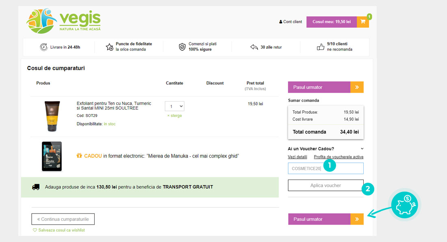Click the Cont client user icon
Image resolution: width=447 pixels, height=242 pixels.
(280, 22)
